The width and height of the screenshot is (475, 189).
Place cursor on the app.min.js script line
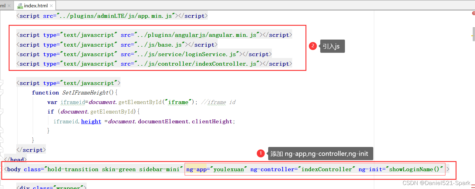coord(112,16)
